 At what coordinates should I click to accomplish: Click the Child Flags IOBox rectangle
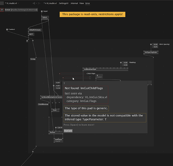[x=90, y=77]
